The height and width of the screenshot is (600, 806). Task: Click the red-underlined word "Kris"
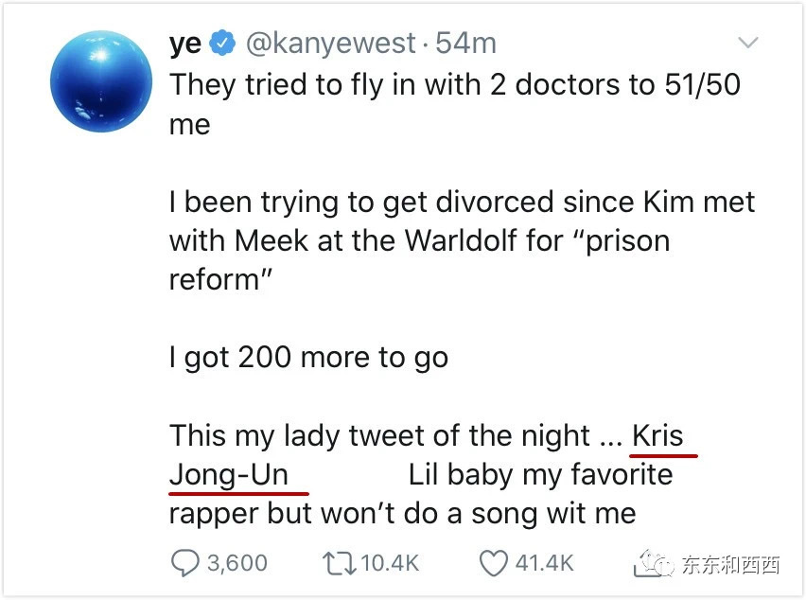[x=657, y=436]
